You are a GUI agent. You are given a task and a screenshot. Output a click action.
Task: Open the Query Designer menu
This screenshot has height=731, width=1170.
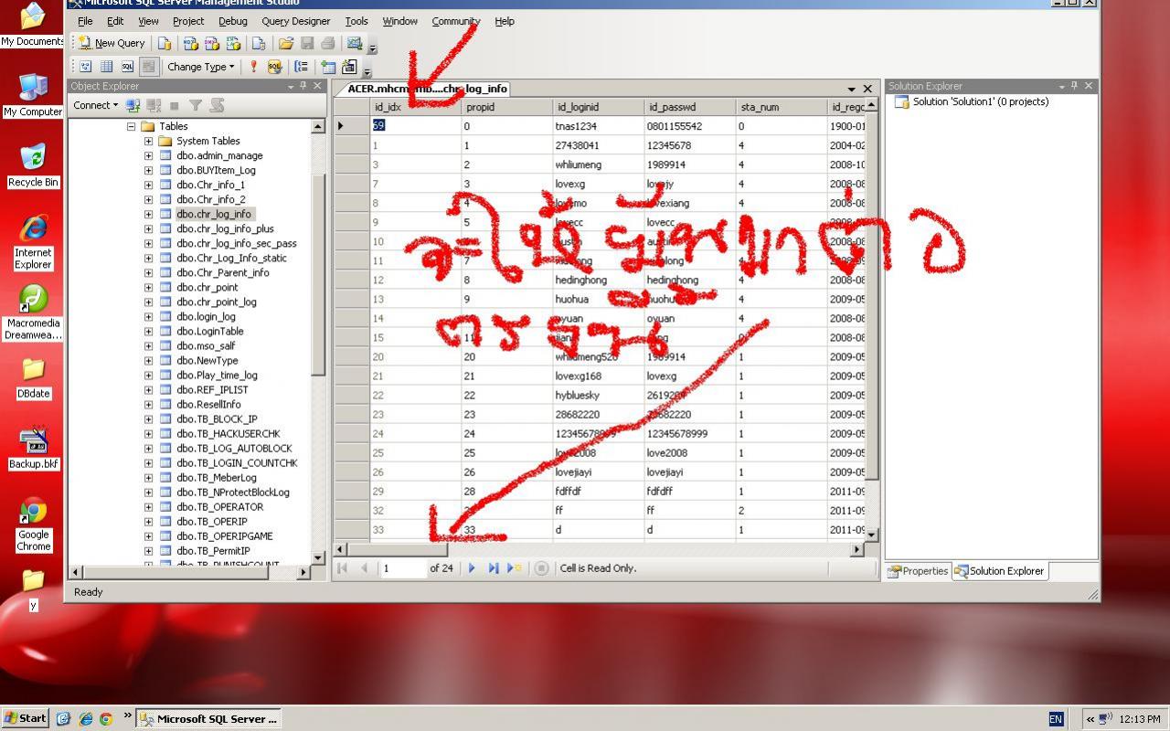click(296, 21)
